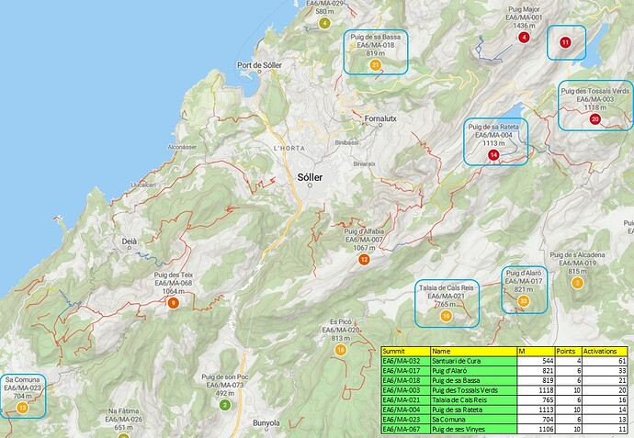This screenshot has height=438, width=634.
Task: Click the Name column header in table
Action: coord(474,351)
